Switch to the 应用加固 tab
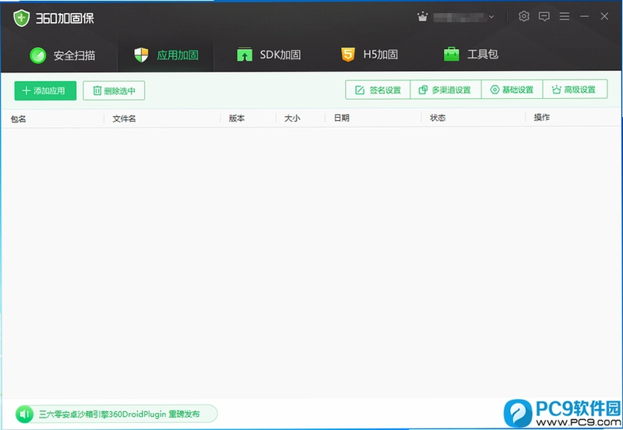Viewport: 623px width, 430px height. click(166, 55)
